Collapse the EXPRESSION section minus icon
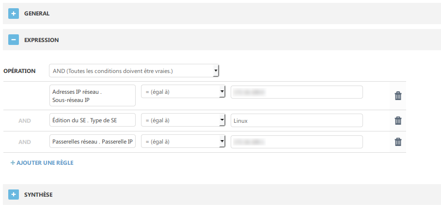 pyautogui.click(x=14, y=40)
